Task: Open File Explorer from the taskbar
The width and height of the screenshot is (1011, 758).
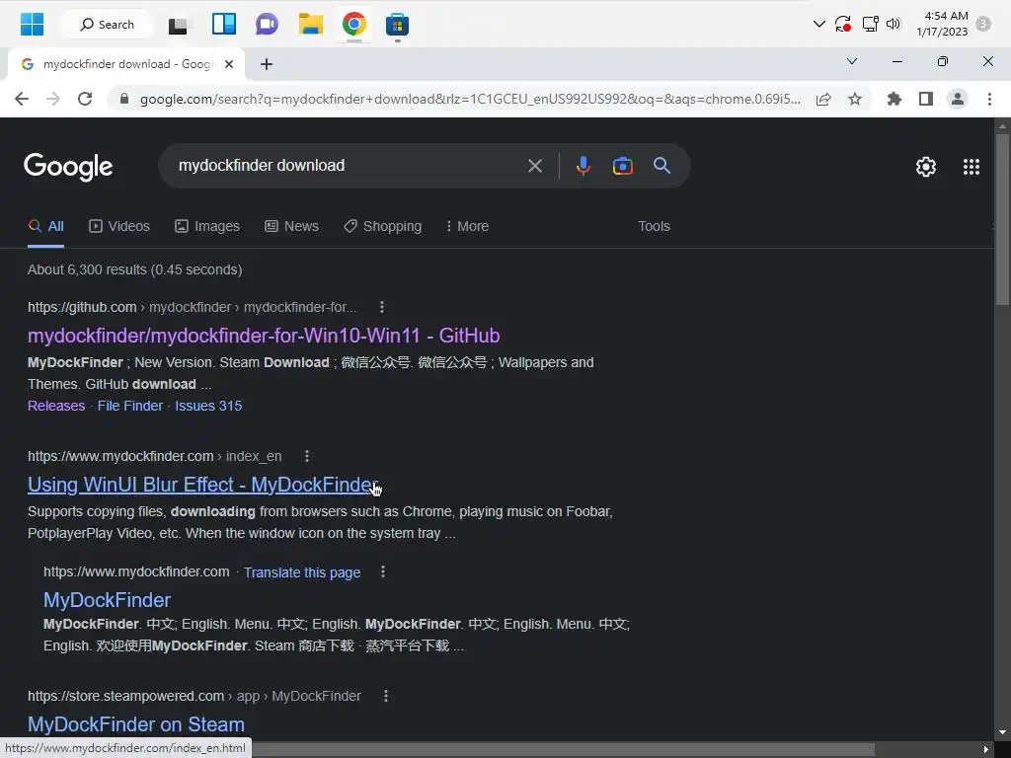Action: coord(310,24)
